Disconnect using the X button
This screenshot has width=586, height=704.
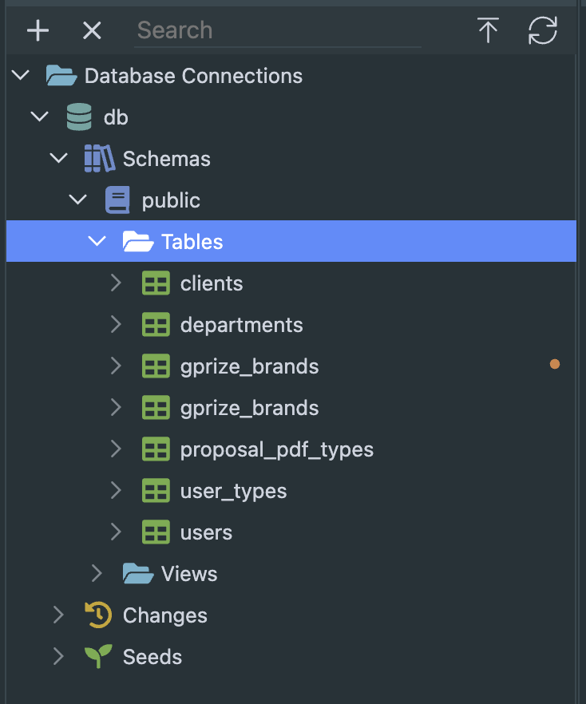pyautogui.click(x=91, y=30)
